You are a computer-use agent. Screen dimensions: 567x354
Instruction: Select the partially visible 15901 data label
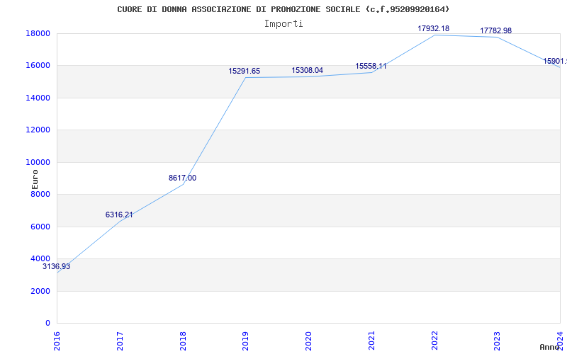(555, 62)
